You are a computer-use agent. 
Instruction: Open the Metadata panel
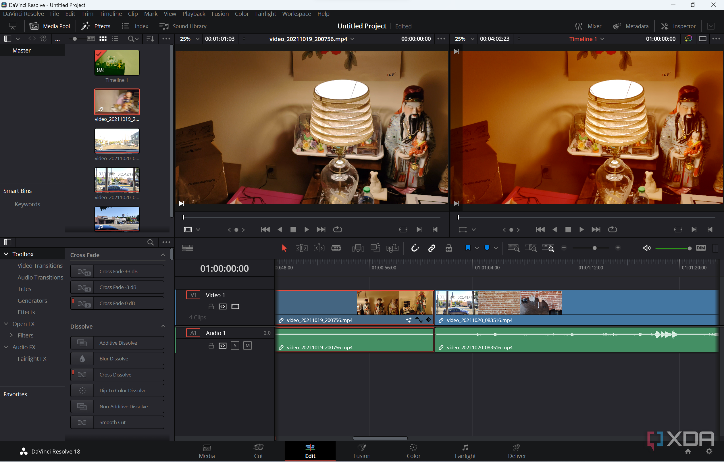tap(631, 26)
